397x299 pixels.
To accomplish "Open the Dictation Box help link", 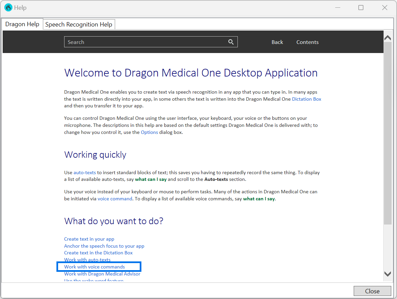I will 306,99.
